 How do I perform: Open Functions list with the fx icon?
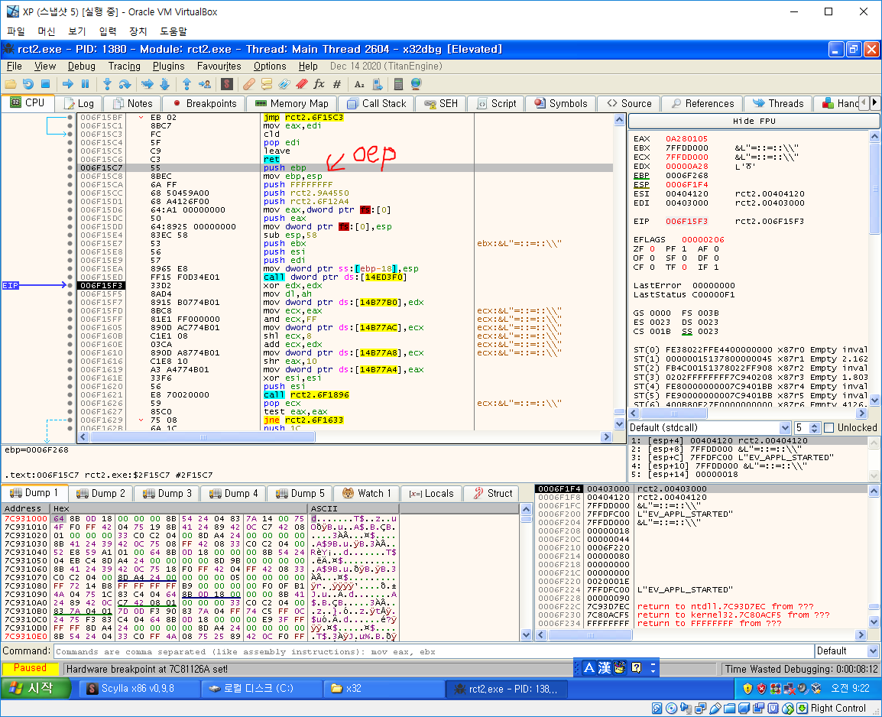[319, 84]
